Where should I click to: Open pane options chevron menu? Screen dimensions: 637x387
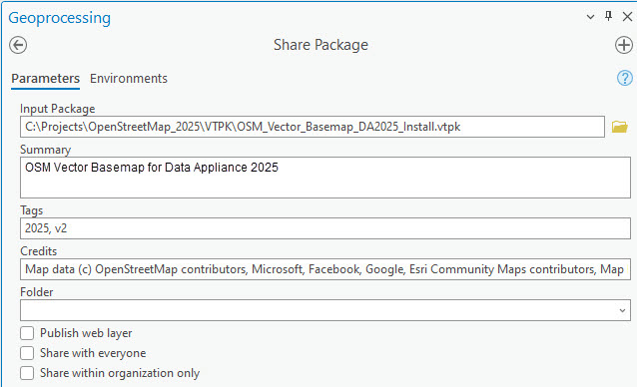(x=590, y=17)
